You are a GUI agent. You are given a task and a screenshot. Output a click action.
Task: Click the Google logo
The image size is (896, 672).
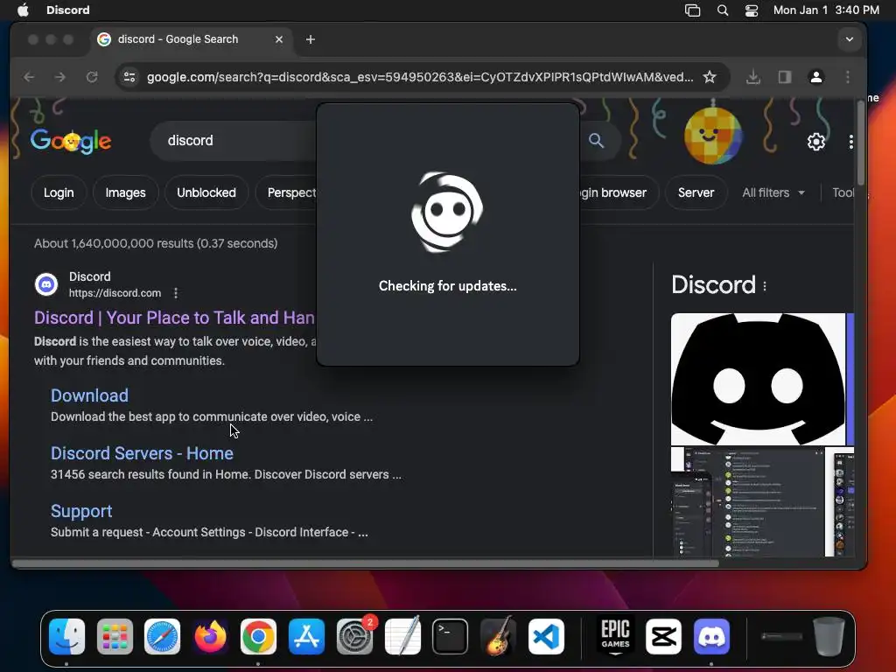[x=71, y=141]
